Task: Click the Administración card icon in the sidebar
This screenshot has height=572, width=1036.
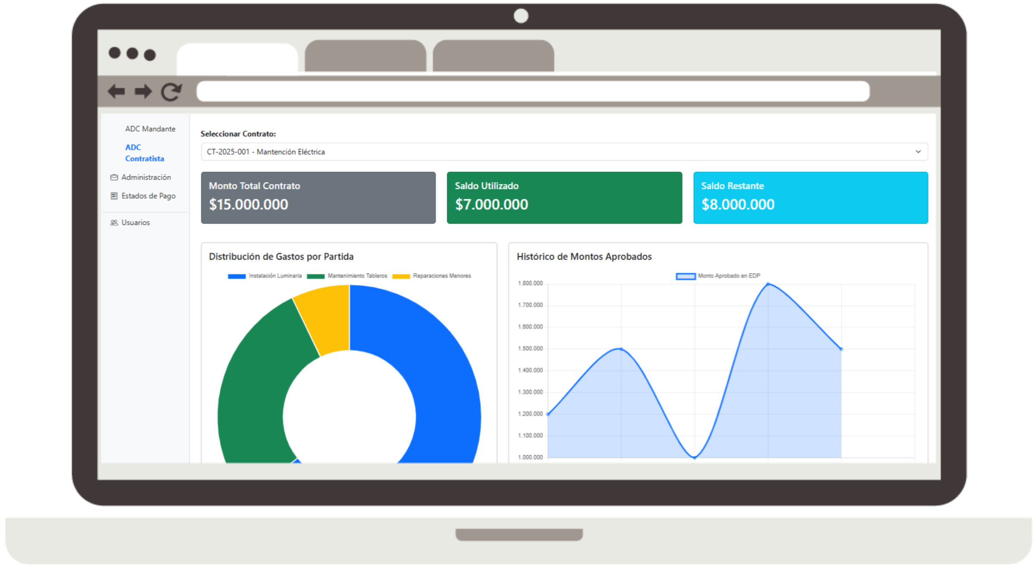Action: click(114, 177)
